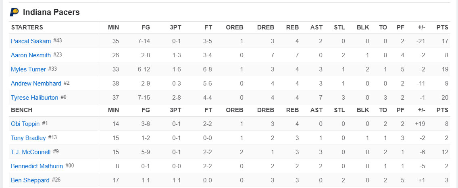Open Tony Bradley's player link

pyautogui.click(x=28, y=138)
